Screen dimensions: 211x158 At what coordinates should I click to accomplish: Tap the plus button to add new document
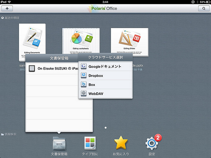point(7,8)
